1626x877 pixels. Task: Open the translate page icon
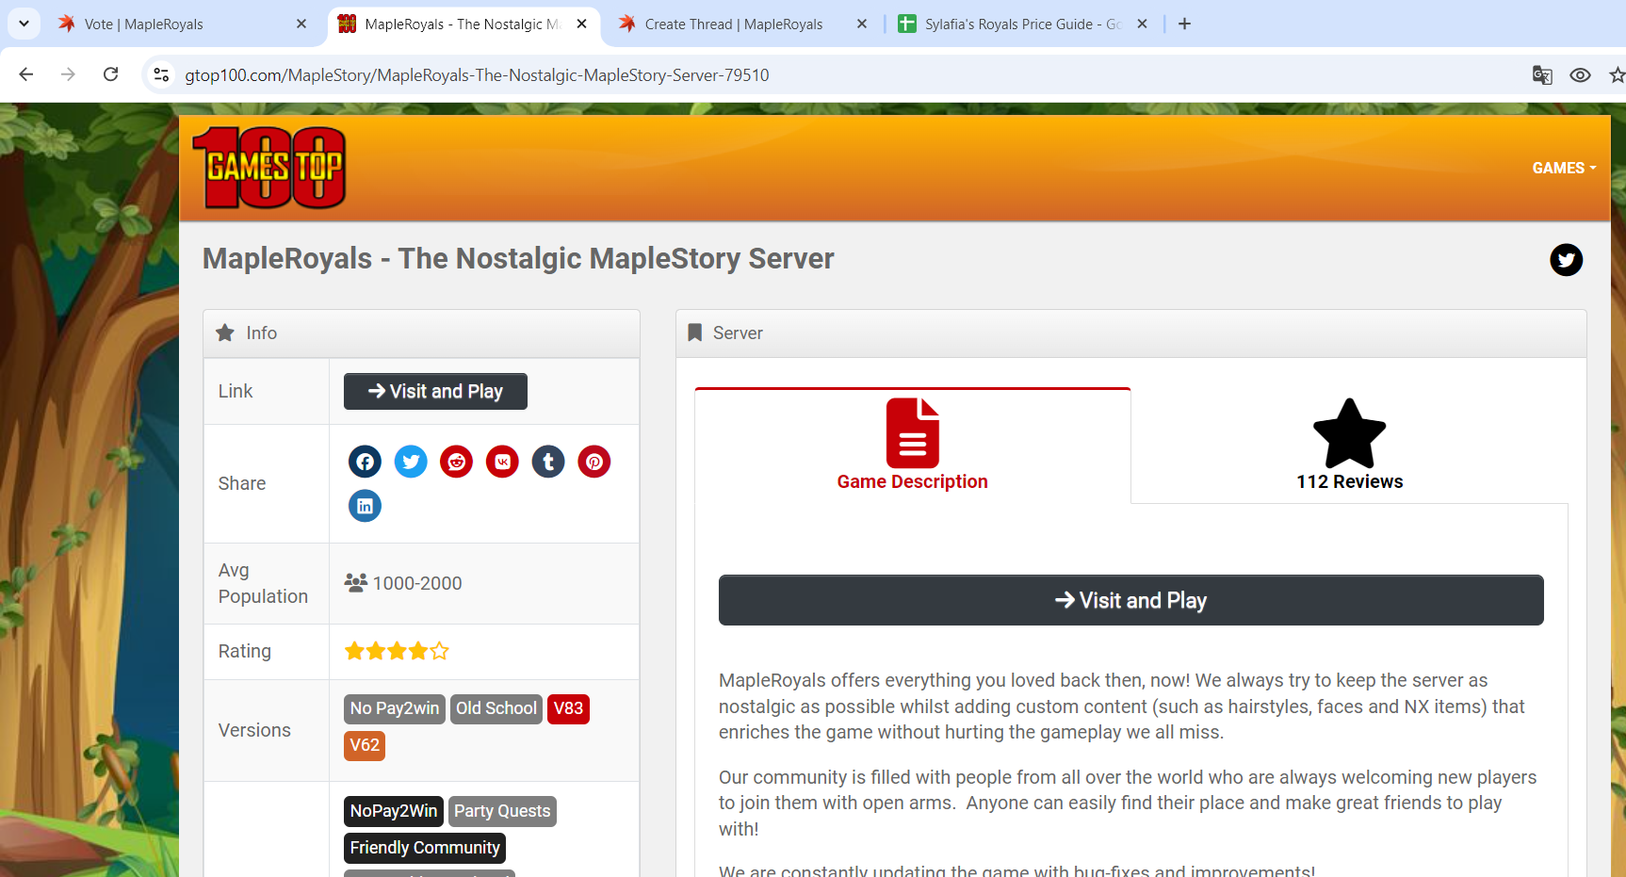[x=1542, y=75]
